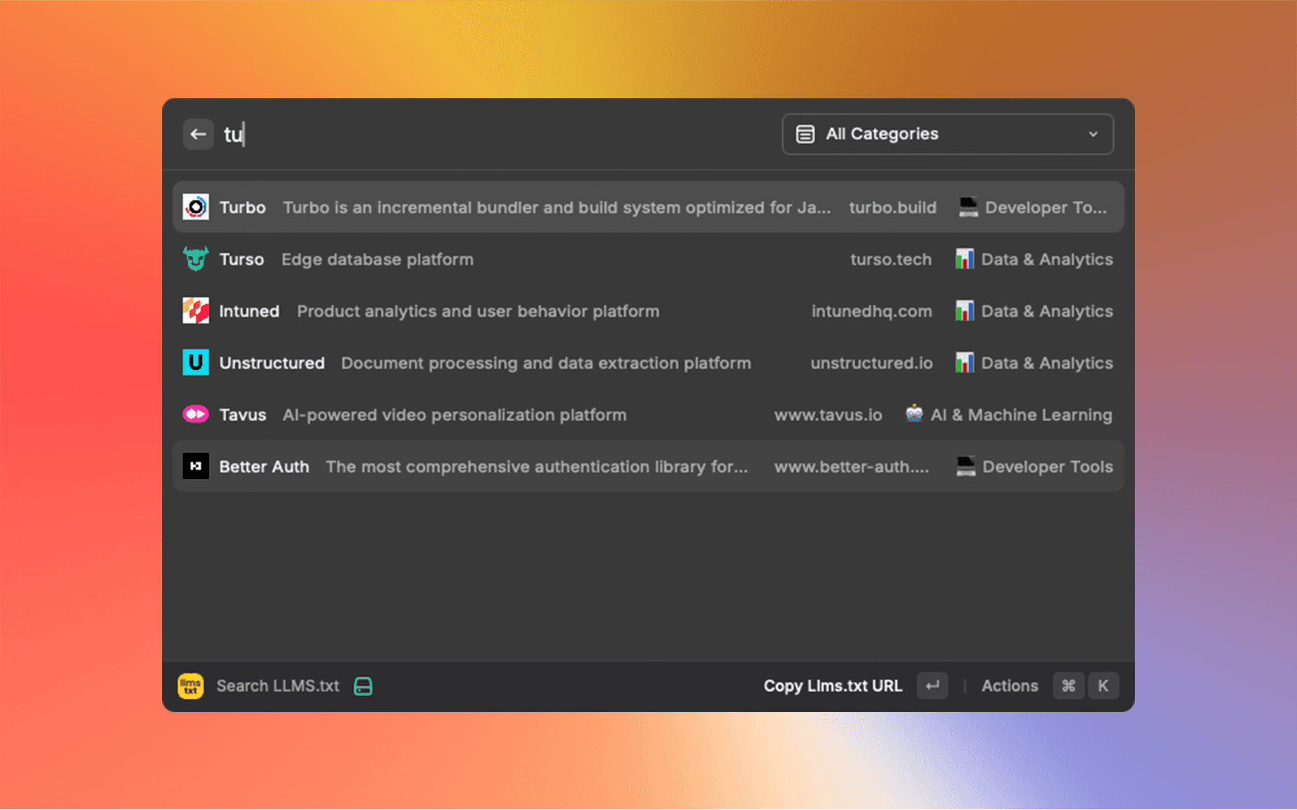Screen dimensions: 1297x810
Task: Click the llms.txt logo in the footer
Action: pyautogui.click(x=189, y=686)
